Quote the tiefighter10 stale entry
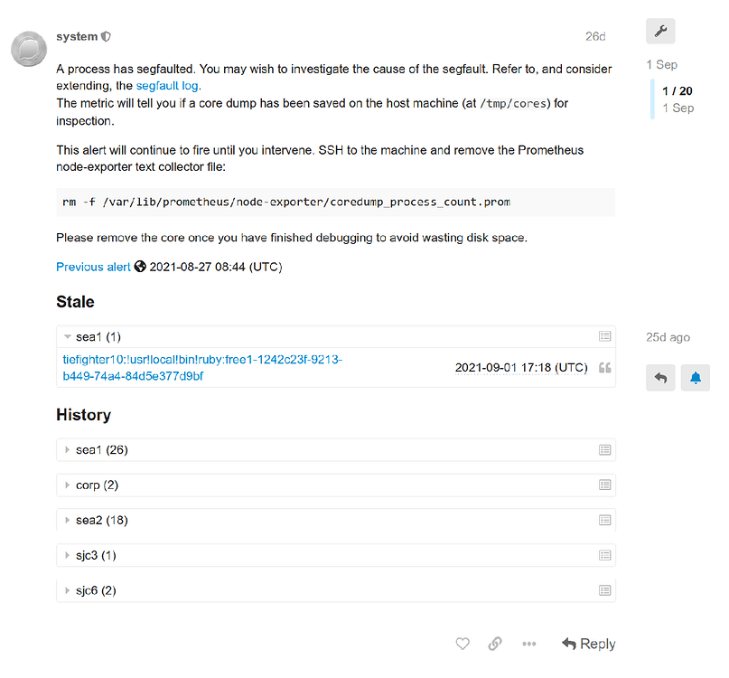 pyautogui.click(x=605, y=368)
